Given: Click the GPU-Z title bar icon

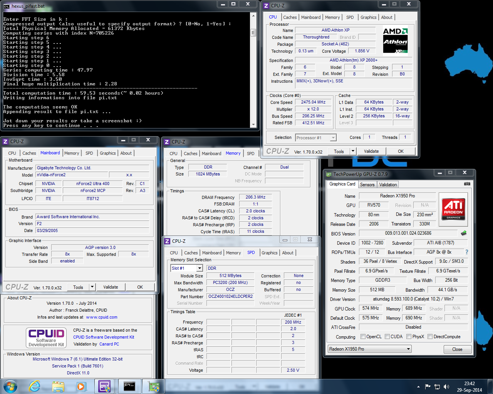Looking at the screenshot, I should [x=329, y=174].
